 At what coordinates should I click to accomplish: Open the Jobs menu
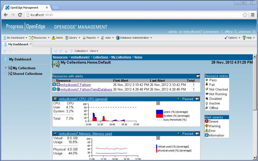click(107, 38)
